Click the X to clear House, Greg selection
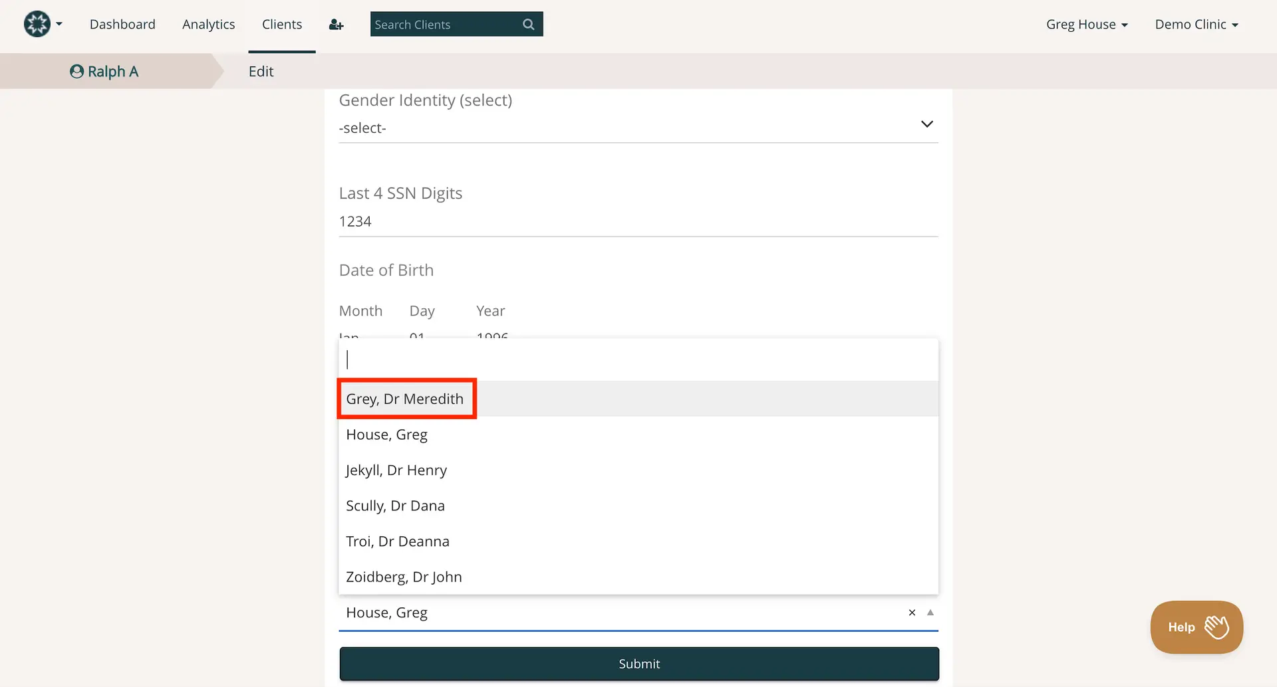 (912, 613)
